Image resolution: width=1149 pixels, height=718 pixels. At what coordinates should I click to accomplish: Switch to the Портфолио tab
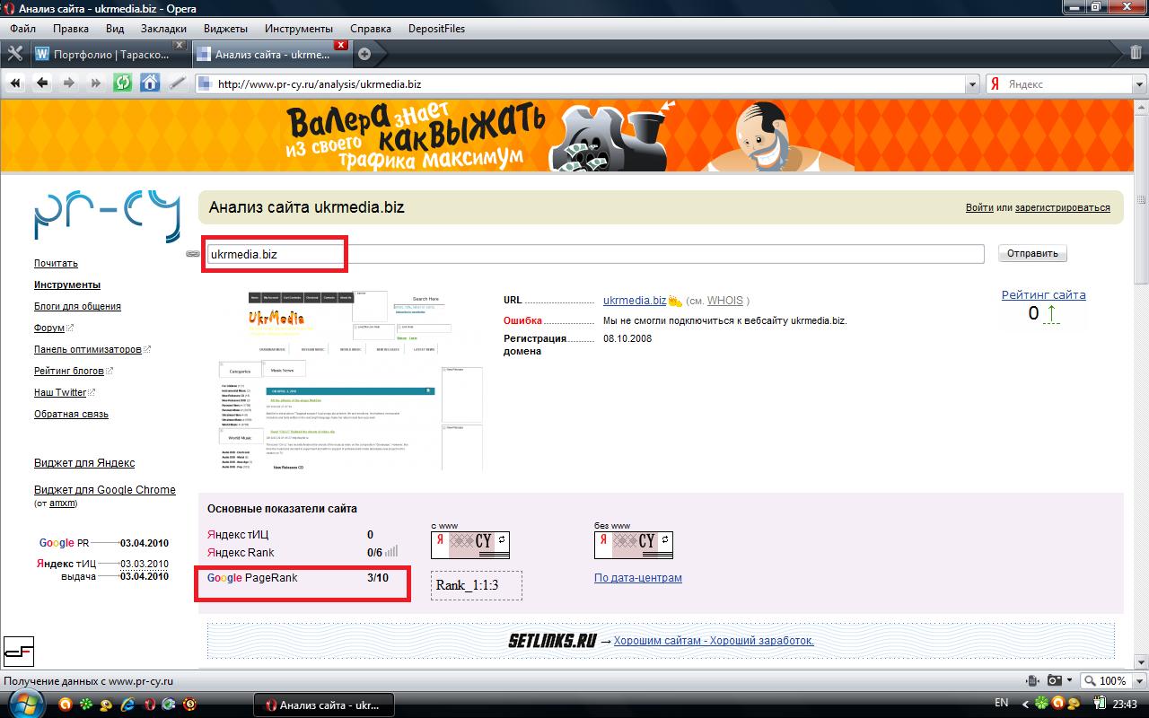(x=110, y=54)
